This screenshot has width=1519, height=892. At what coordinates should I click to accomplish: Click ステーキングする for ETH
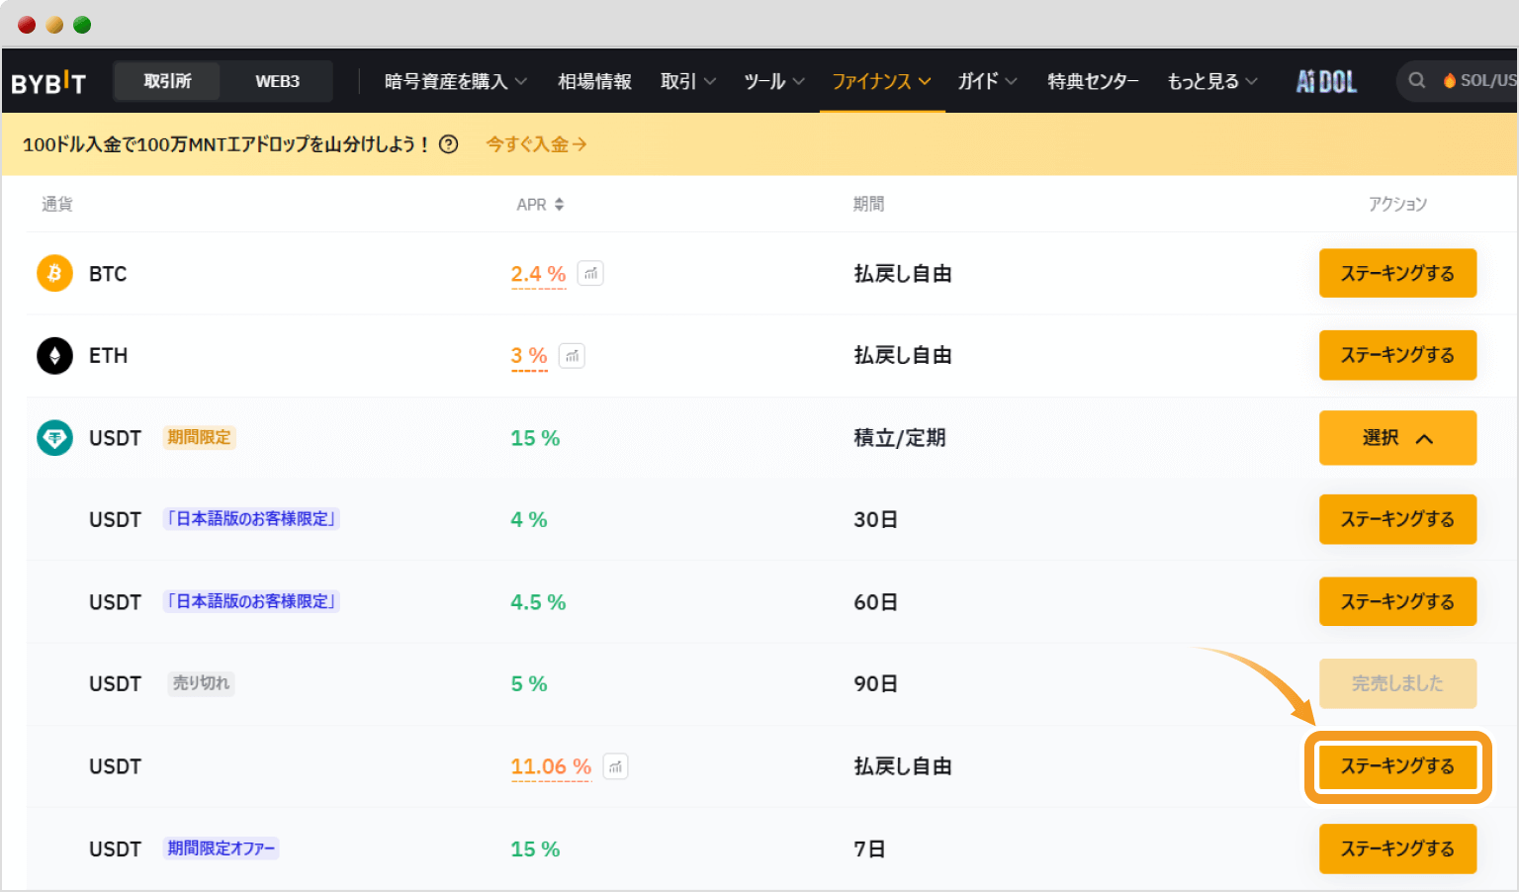coord(1397,355)
